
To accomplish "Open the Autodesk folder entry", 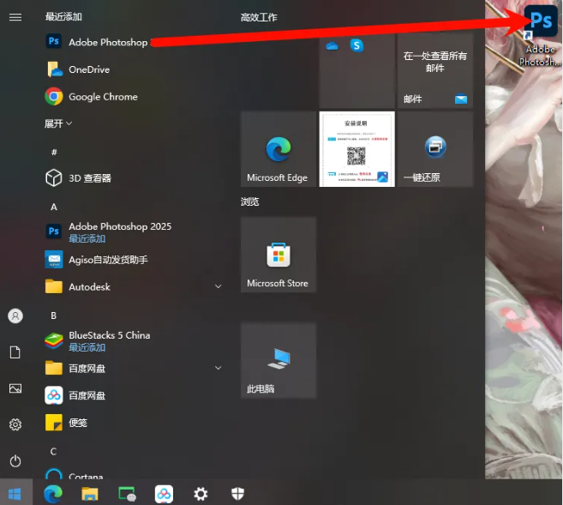I will [133, 286].
